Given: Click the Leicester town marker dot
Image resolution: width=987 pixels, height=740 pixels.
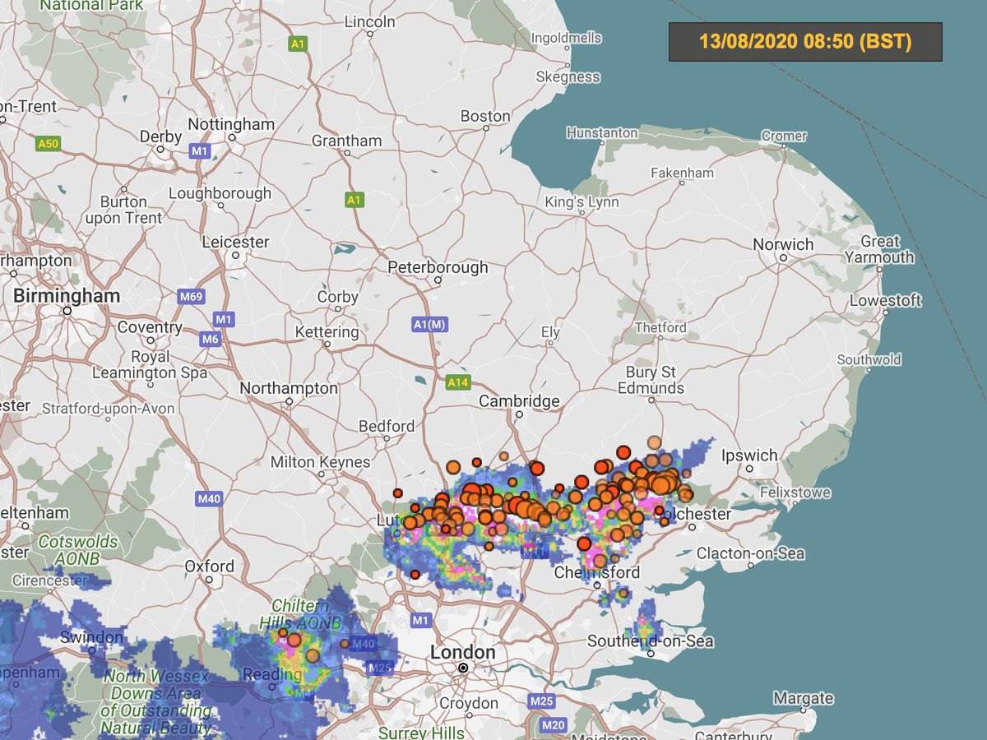Looking at the screenshot, I should [x=235, y=256].
